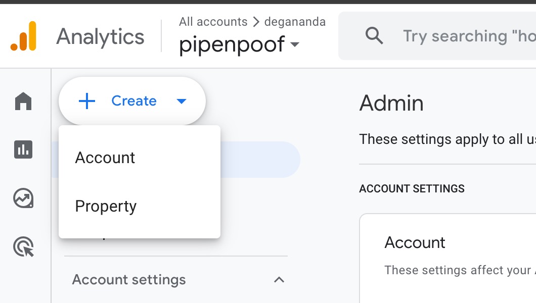Open the Account card under Account Settings
Viewport: 536px width, 303px height.
point(448,258)
